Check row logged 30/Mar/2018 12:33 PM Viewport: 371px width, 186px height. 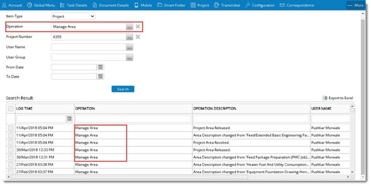(10, 150)
